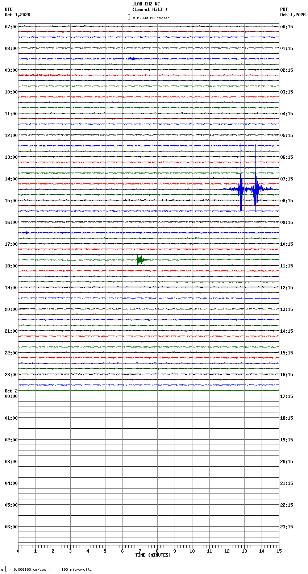Viewport: 308px width, 574px height.
Task: Click the 14:00 UTC time label
Action: [x=11, y=179]
